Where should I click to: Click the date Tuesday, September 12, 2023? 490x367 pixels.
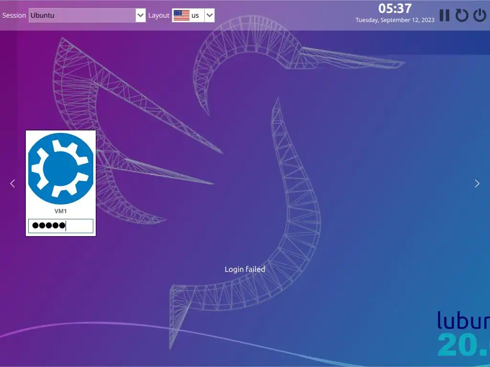pyautogui.click(x=395, y=20)
